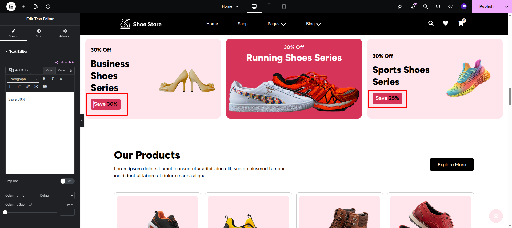
Task: Switch to tablet preview mode
Action: [x=269, y=6]
